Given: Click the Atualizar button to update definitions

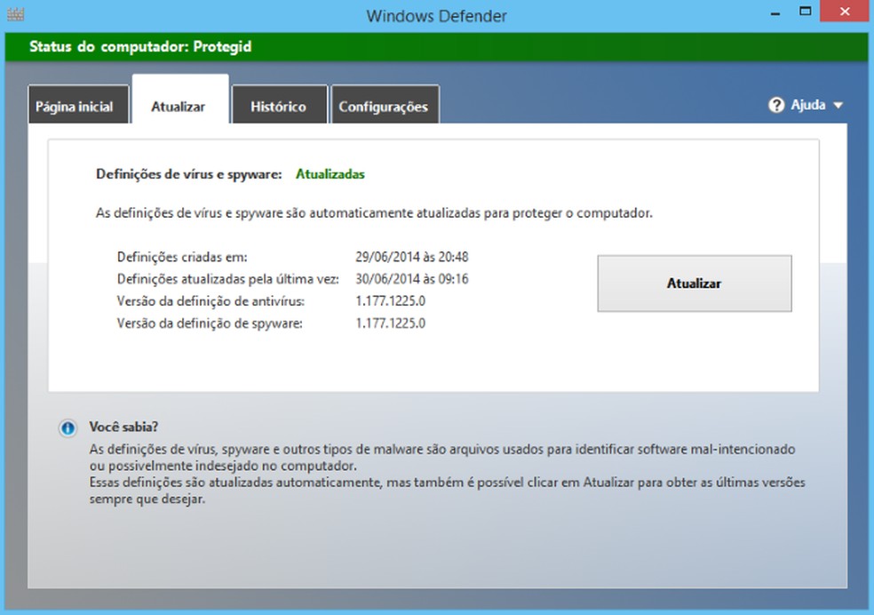Looking at the screenshot, I should tap(694, 284).
